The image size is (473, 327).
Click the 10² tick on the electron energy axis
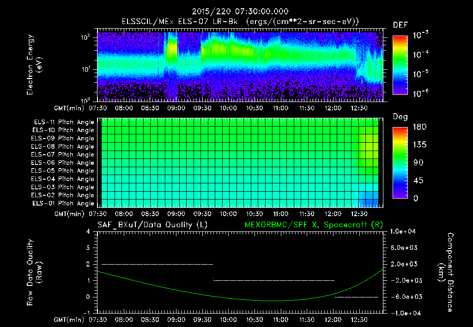click(85, 38)
